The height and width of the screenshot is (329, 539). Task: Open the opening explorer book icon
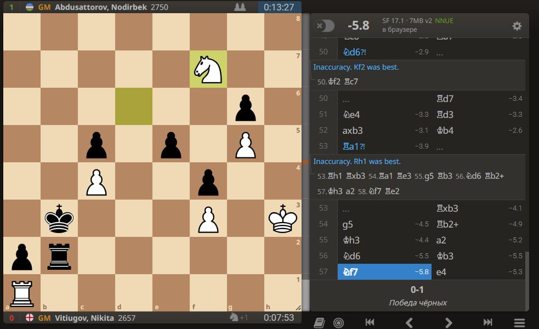320,322
